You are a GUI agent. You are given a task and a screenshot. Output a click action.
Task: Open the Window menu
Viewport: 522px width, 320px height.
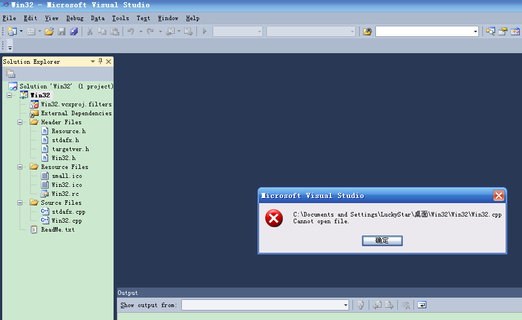pos(168,18)
